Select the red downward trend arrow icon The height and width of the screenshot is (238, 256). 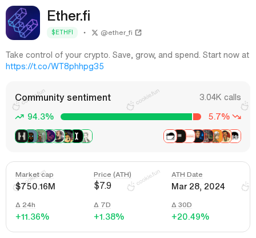[237, 117]
